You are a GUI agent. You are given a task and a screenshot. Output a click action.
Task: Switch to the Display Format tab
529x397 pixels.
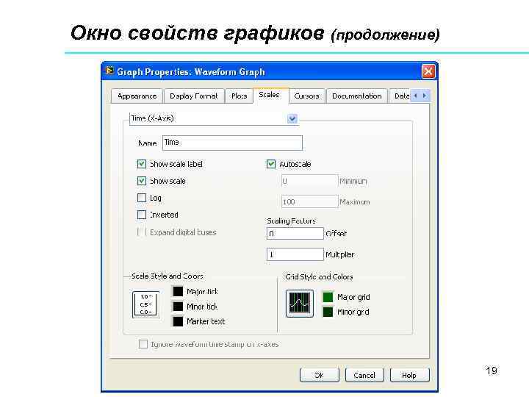[x=194, y=96]
